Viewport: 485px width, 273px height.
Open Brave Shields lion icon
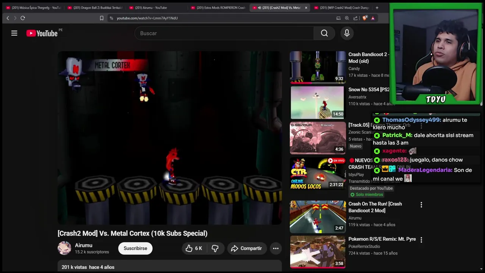point(365,18)
